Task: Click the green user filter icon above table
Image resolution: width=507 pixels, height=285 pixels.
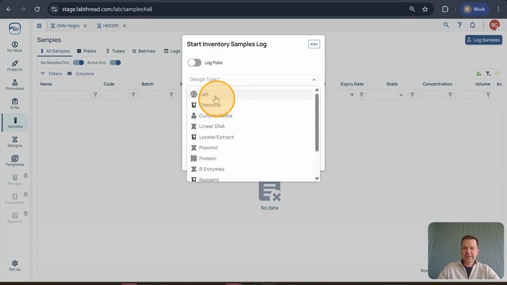Action: 479,73
